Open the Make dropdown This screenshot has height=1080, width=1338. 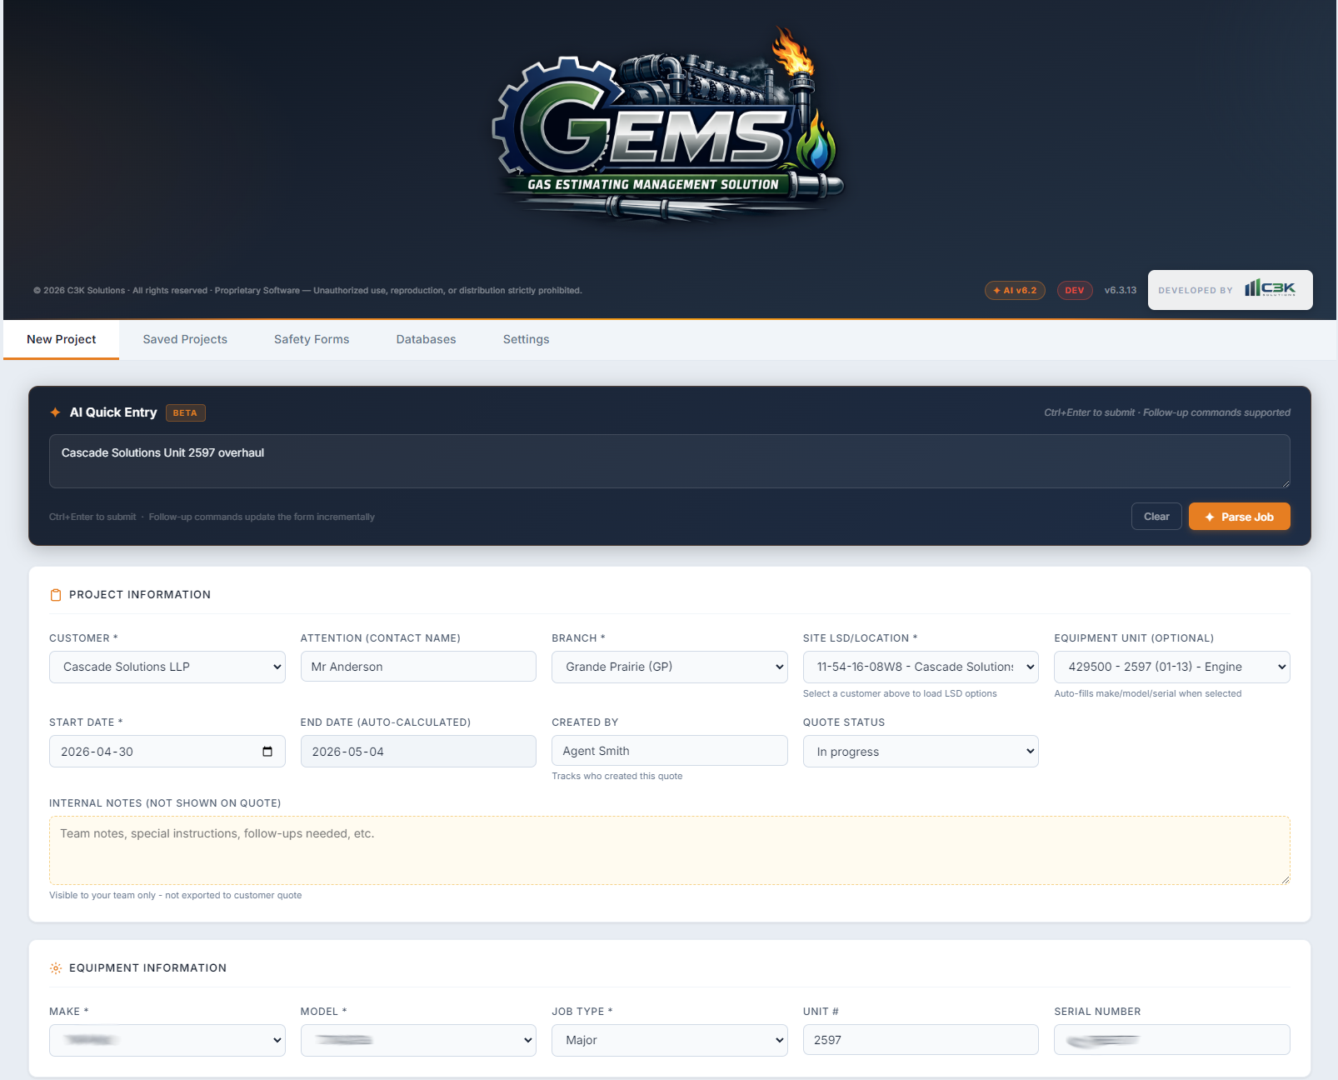click(x=167, y=1040)
